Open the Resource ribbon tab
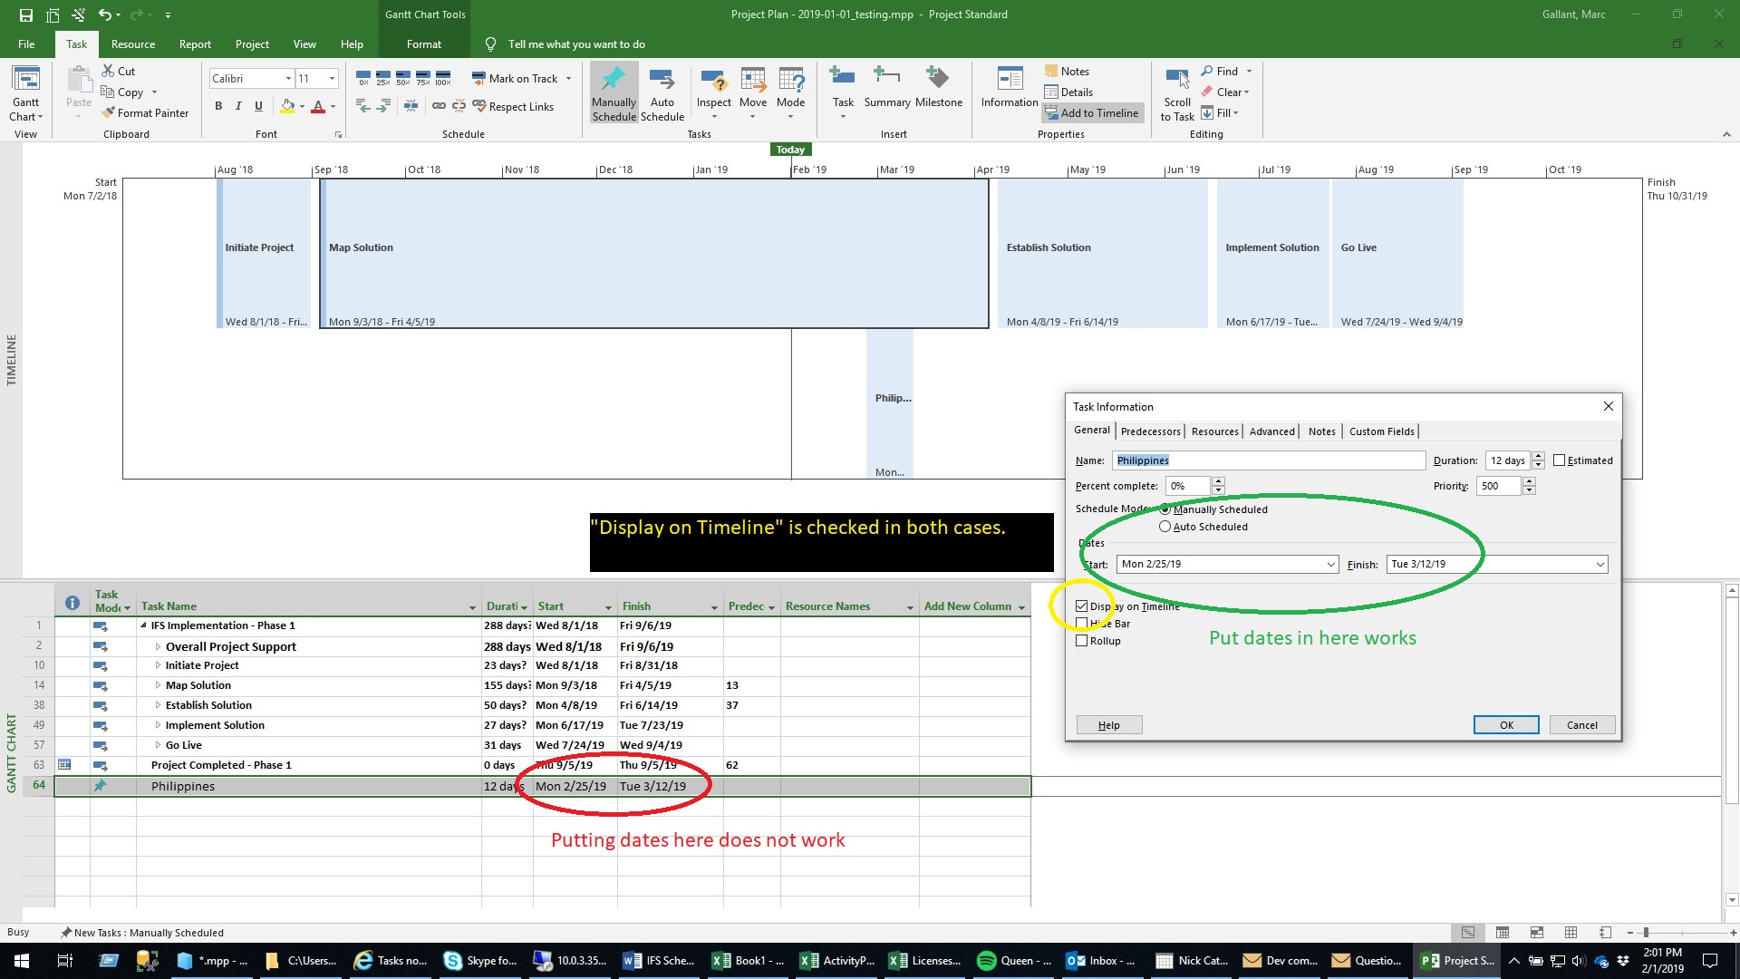This screenshot has height=979, width=1740. [x=133, y=44]
